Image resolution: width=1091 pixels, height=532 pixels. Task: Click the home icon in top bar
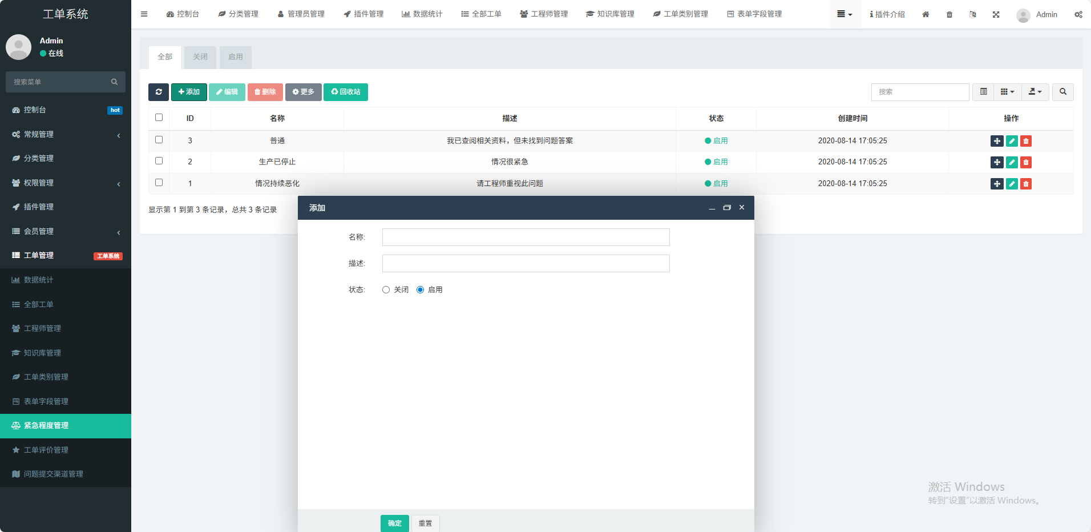[926, 14]
